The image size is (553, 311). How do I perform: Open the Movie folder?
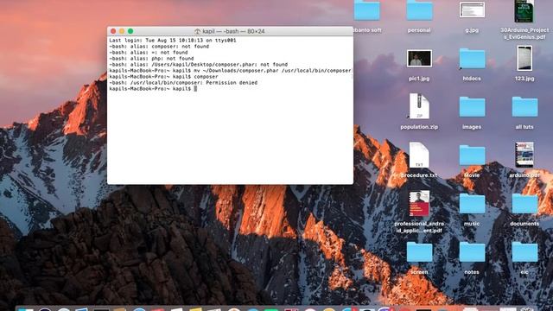[x=472, y=155]
